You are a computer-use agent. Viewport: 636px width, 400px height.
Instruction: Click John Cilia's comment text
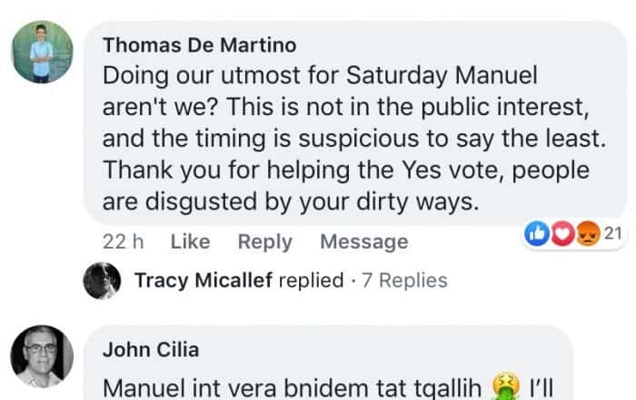291,385
